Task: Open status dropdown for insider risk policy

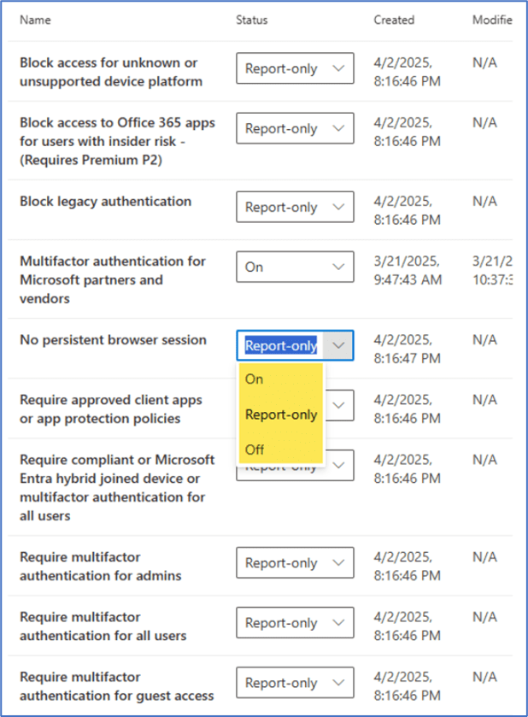Action: pos(295,128)
